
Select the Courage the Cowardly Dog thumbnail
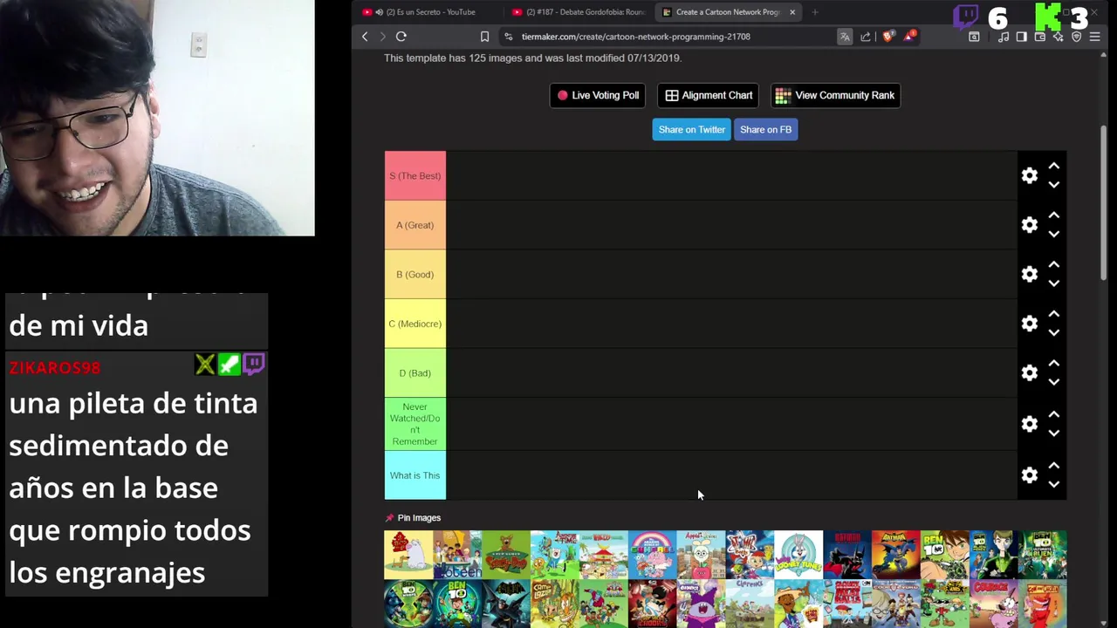tap(994, 604)
